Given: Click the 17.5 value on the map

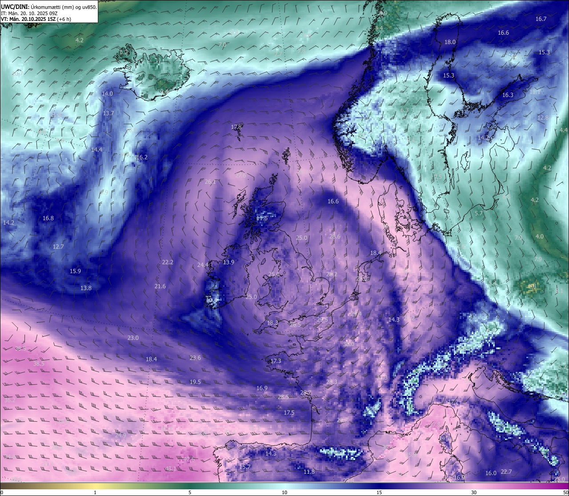Looking at the screenshot, I should click(x=289, y=412).
